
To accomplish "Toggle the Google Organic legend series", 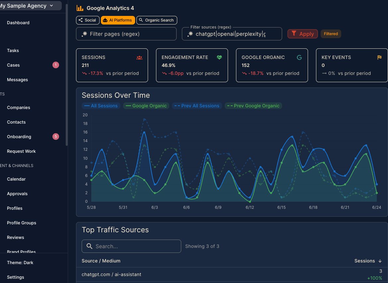I will click(x=146, y=106).
